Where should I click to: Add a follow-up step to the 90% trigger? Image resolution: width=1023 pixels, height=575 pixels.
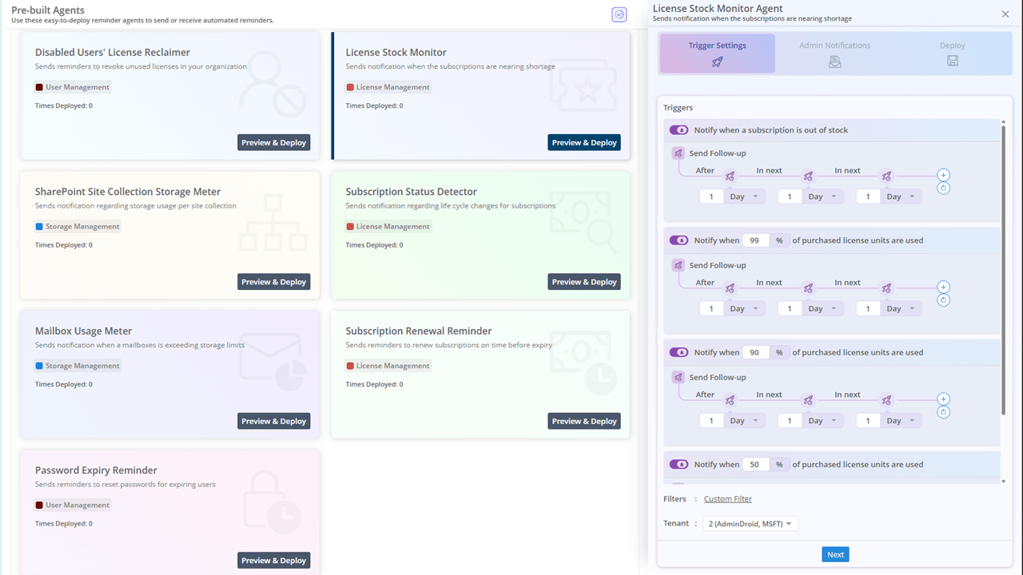point(943,399)
